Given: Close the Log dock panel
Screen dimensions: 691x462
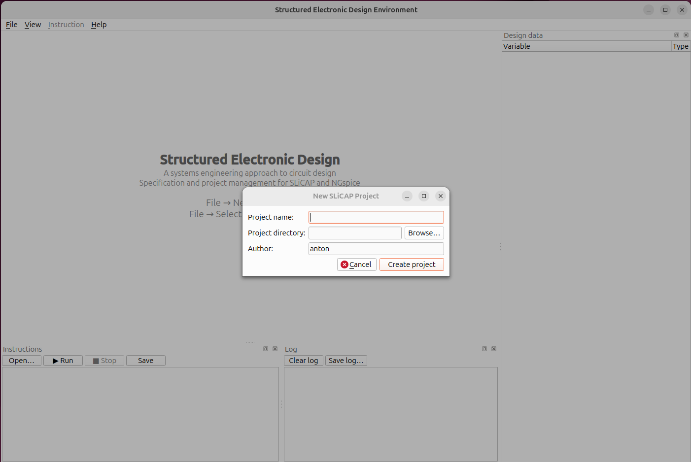Looking at the screenshot, I should click(494, 349).
